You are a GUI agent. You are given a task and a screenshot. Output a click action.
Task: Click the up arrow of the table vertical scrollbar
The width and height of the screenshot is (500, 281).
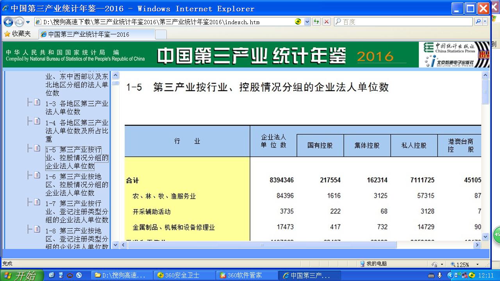[x=486, y=75]
